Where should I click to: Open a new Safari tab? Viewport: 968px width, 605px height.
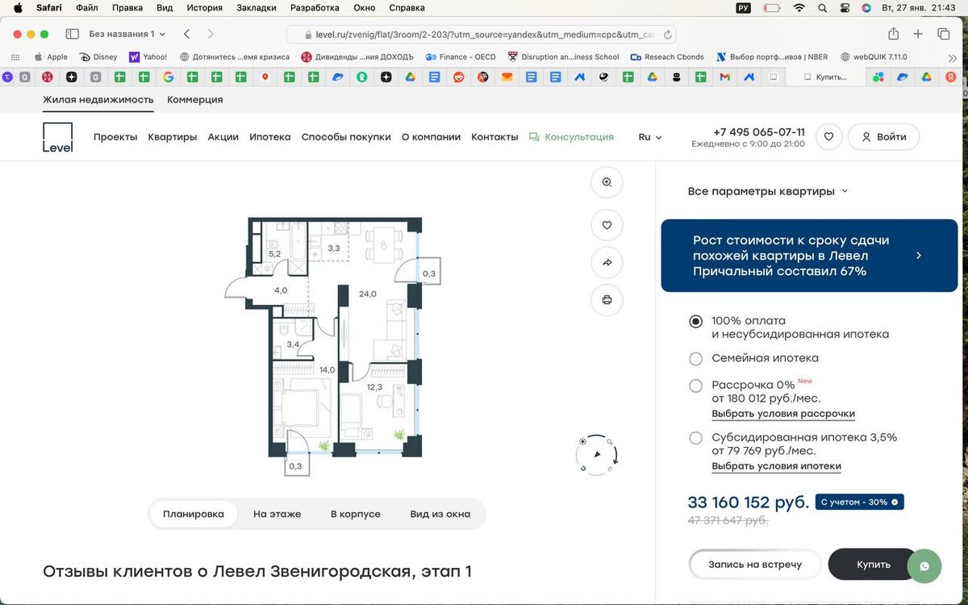(x=918, y=34)
